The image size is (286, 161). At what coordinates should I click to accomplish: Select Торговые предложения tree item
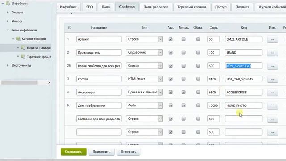(39, 57)
